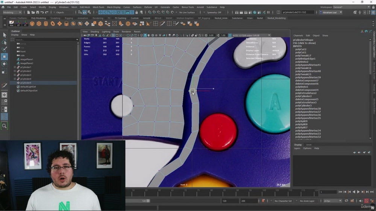Click the pCylinder5.vtx[151:152] name field

(297, 12)
